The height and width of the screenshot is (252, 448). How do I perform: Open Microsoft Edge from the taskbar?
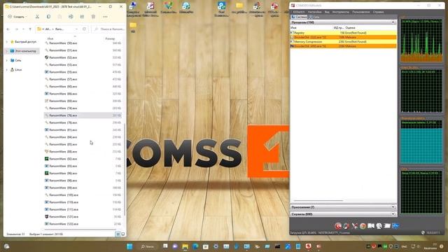click(195, 246)
